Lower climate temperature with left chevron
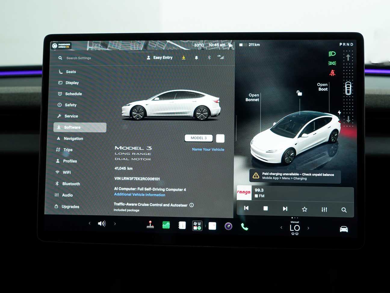Viewport: 390px width, 293px height. 281,227
